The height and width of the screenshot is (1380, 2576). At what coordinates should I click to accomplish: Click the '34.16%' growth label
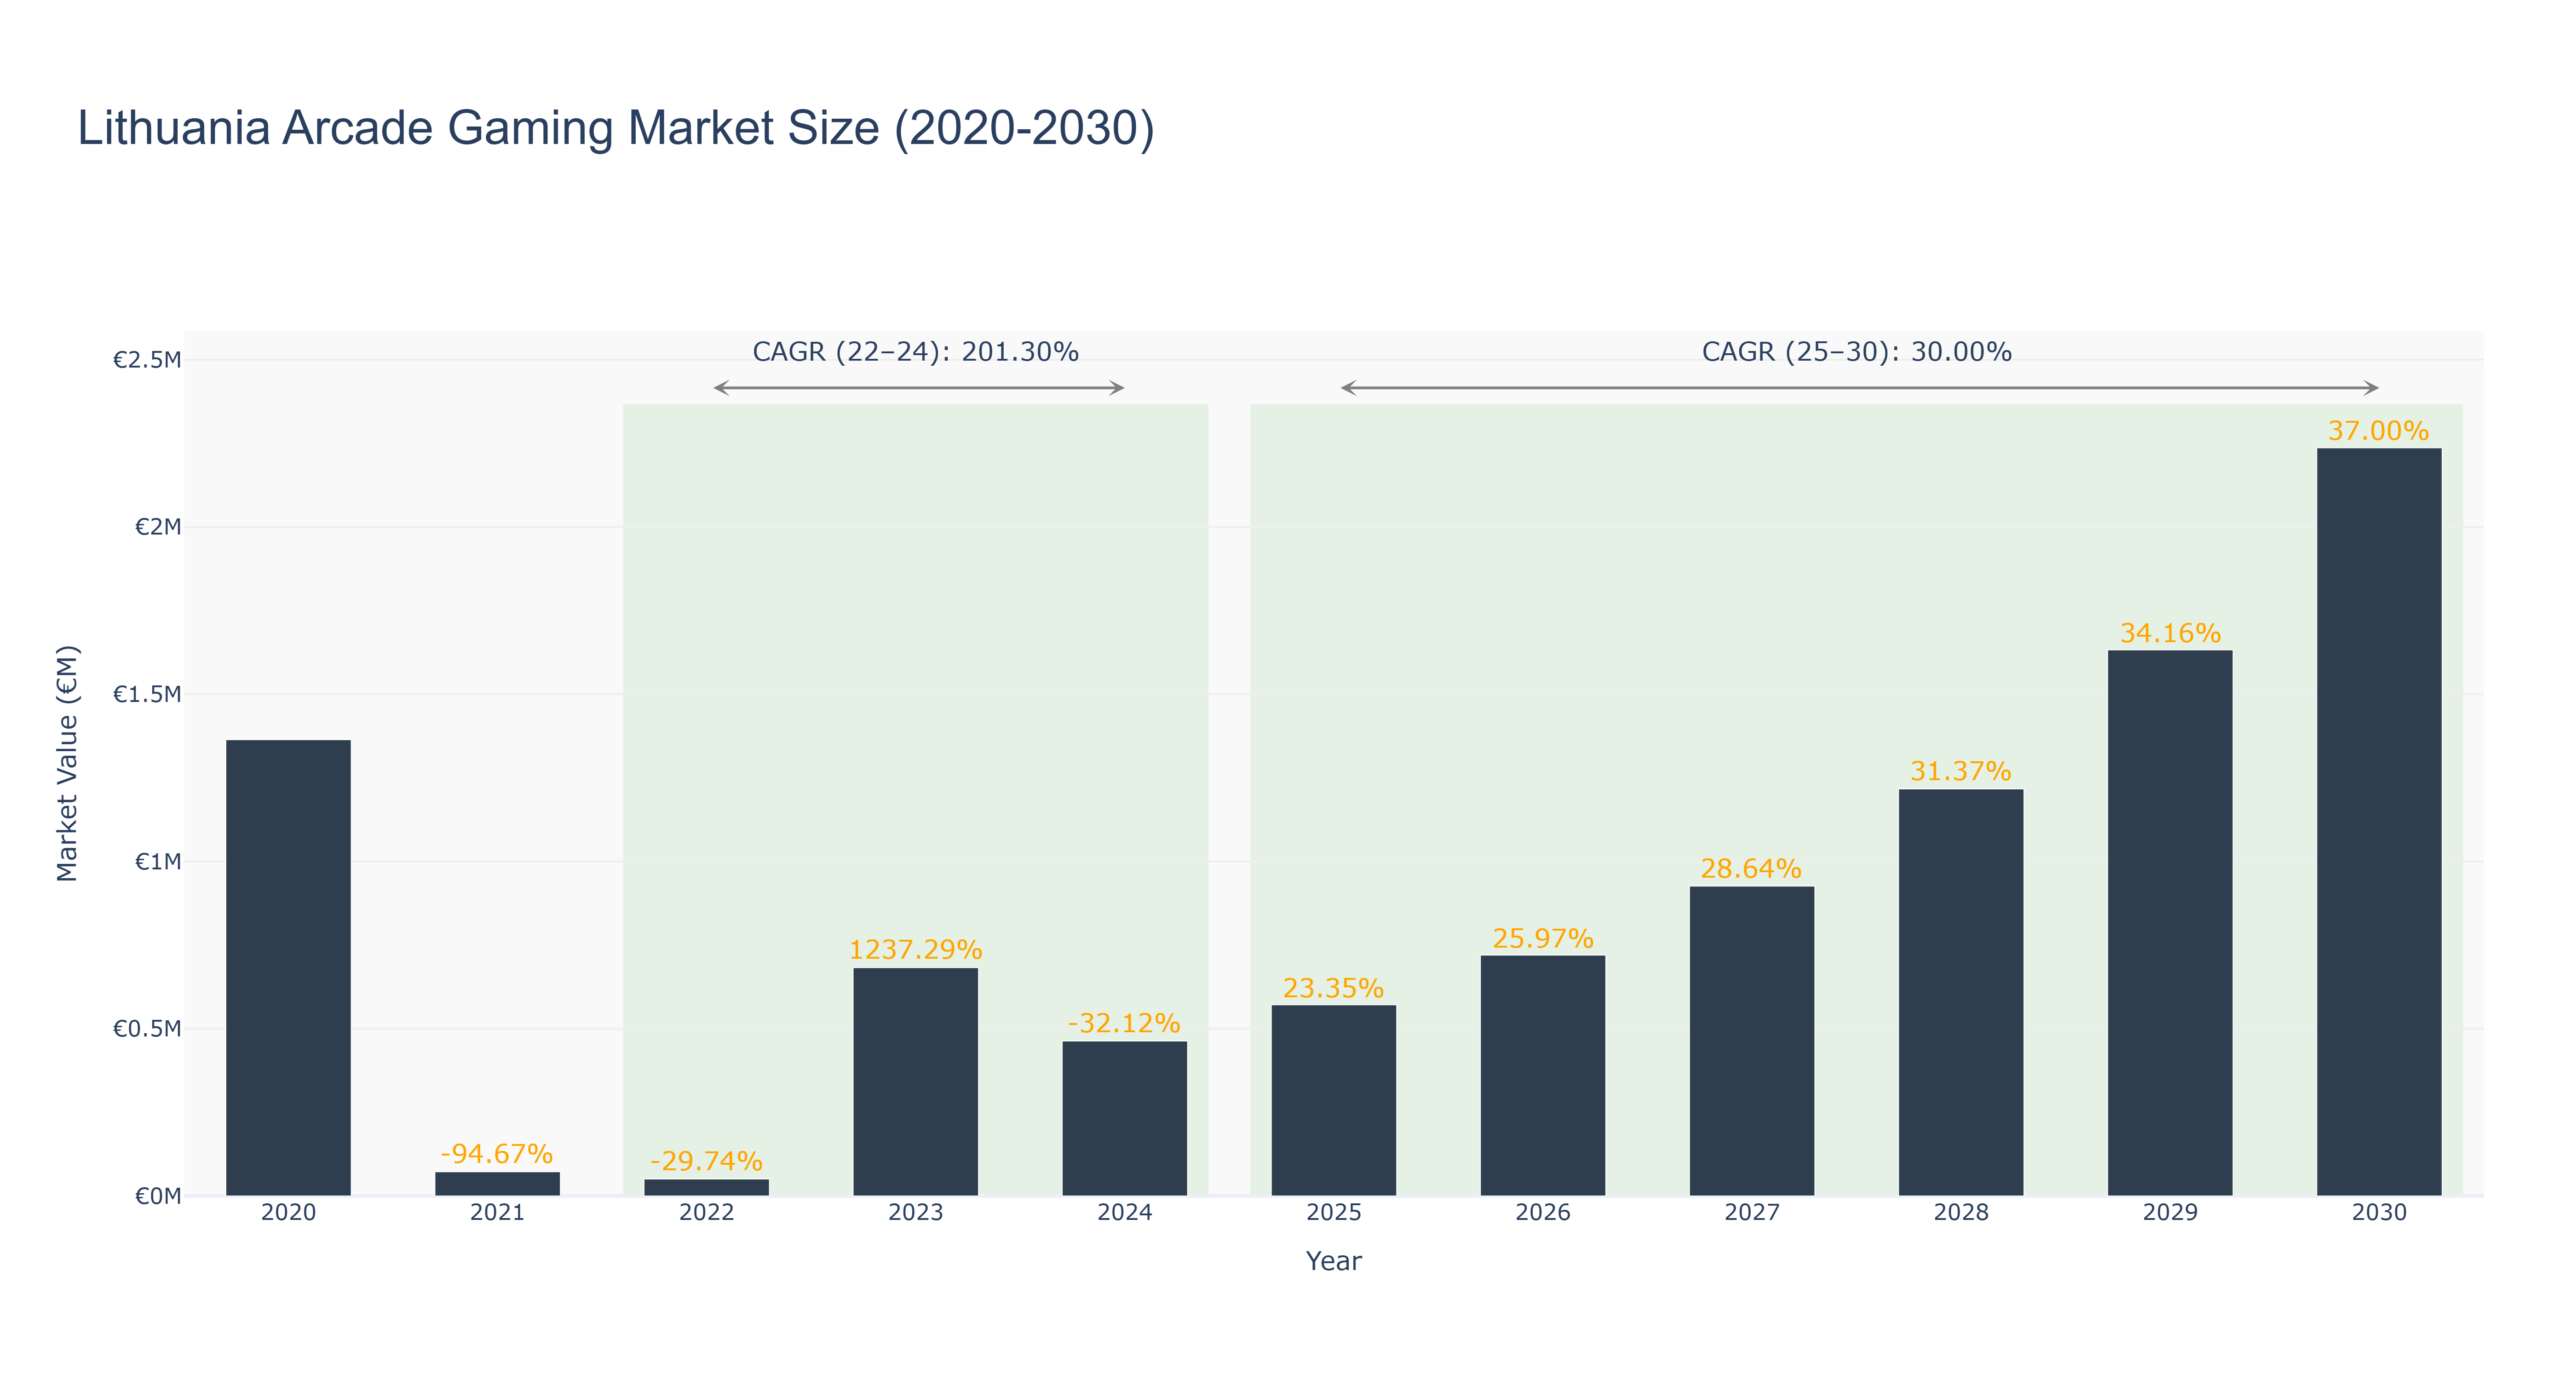pos(2170,633)
